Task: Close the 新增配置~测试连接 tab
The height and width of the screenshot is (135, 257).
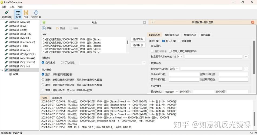Action: [x=253, y=22]
